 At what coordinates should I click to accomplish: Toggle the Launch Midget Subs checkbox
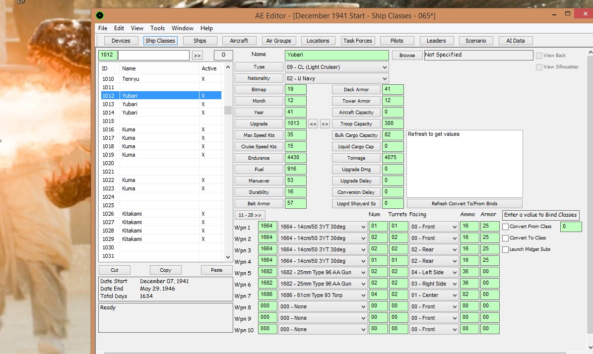tap(506, 249)
